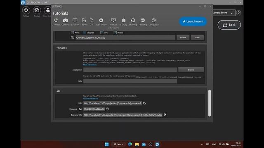Screen dimensions: 264x148
Task: Toggle the GIFs checkbox
Action: tap(102, 32)
